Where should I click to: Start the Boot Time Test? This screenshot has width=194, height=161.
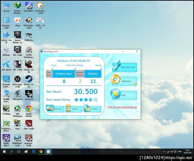pyautogui.click(x=124, y=67)
